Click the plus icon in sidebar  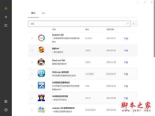pyautogui.click(x=6, y=17)
